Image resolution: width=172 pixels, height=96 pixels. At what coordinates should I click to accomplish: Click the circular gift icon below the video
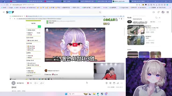click(106, 83)
